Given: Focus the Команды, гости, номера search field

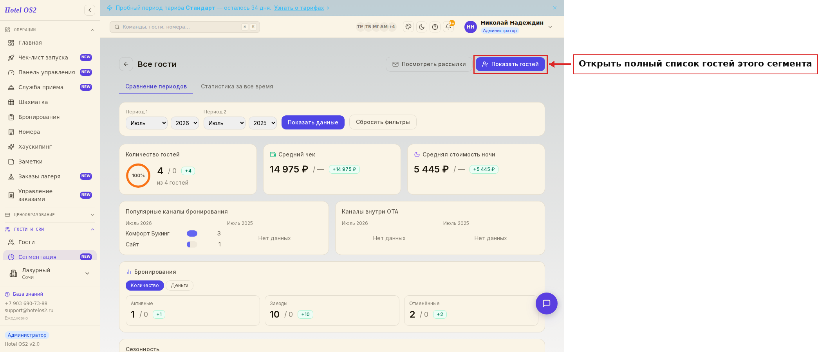Looking at the screenshot, I should tap(185, 27).
